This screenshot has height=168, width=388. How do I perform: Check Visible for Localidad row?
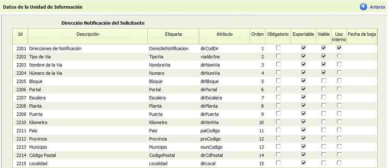(324, 163)
